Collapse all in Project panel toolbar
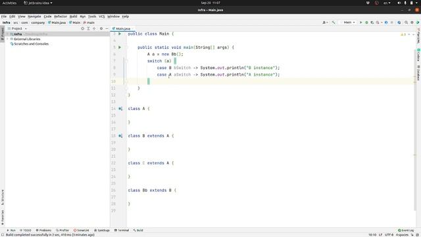421x237 pixels. pos(94,28)
